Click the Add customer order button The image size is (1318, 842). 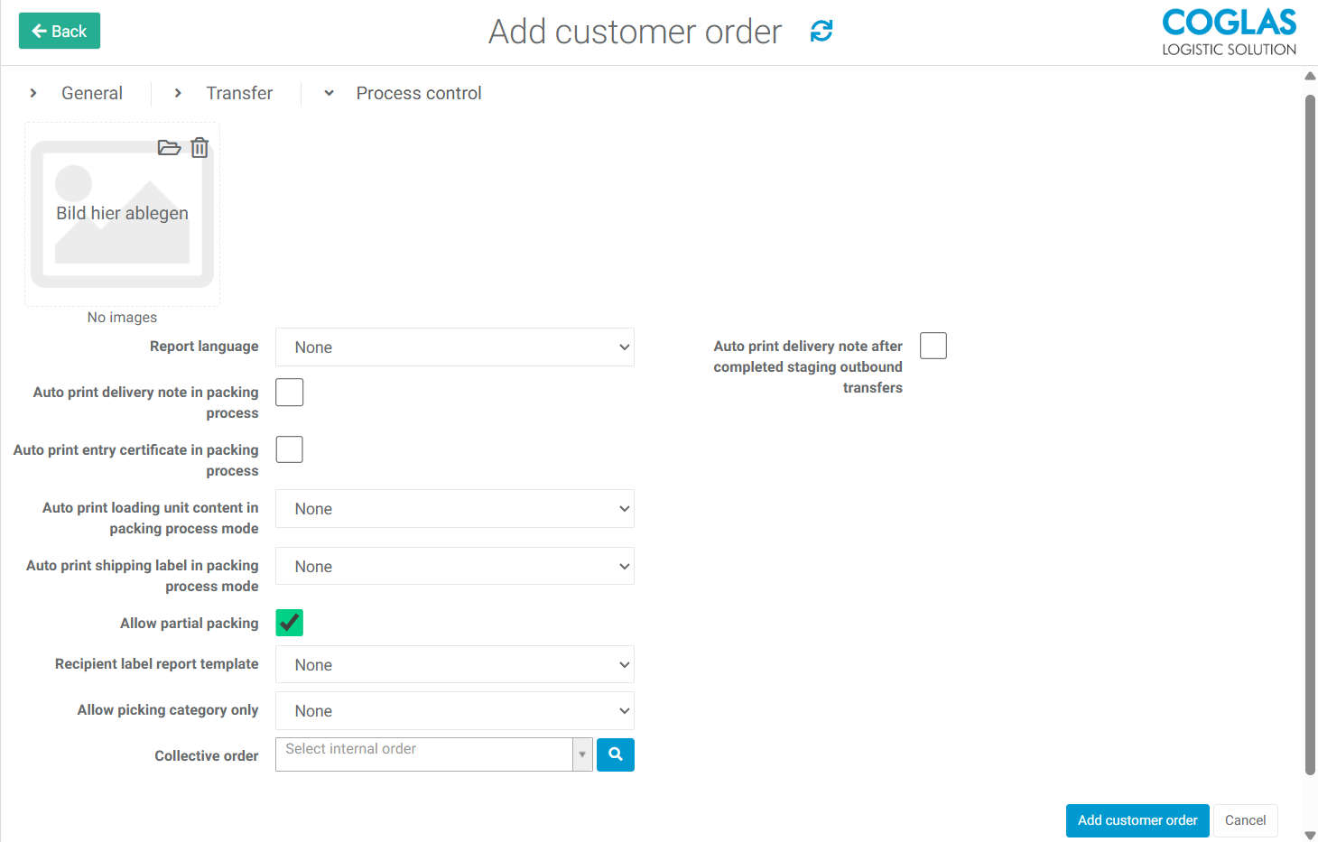(1137, 820)
